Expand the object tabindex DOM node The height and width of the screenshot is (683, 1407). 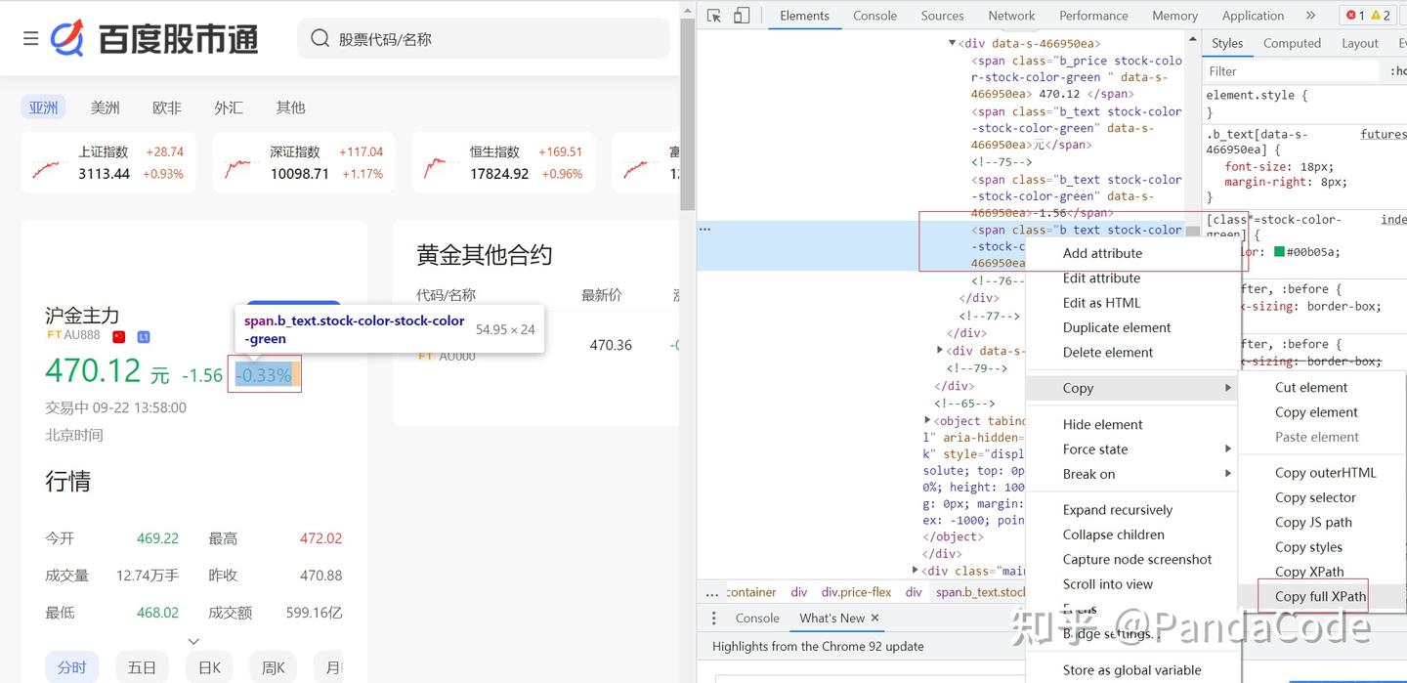[927, 420]
